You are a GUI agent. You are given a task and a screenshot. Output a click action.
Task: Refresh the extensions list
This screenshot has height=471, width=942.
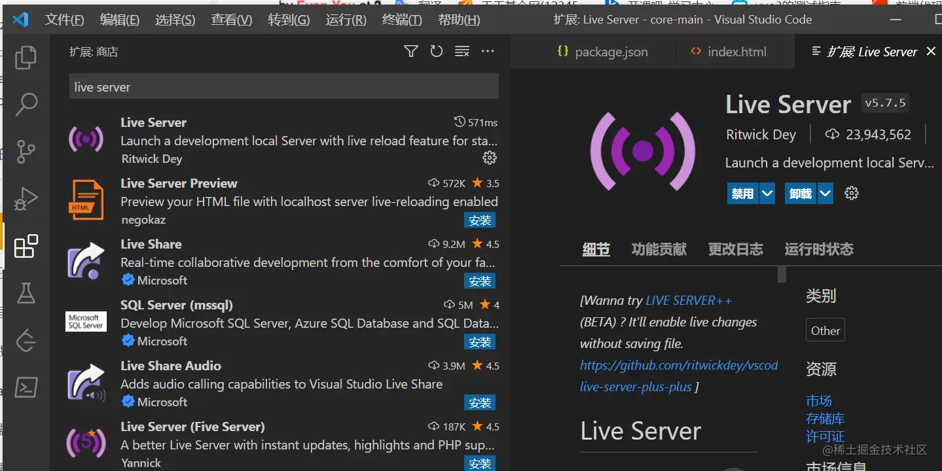437,51
